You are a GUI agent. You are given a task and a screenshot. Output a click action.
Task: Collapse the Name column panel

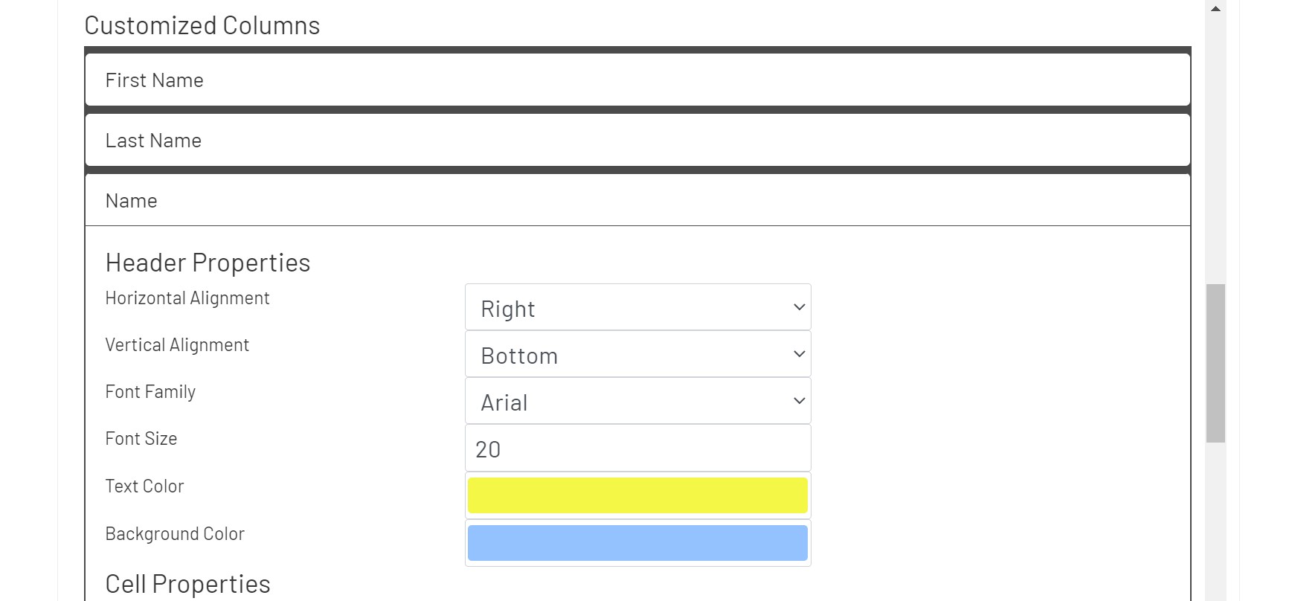click(637, 200)
